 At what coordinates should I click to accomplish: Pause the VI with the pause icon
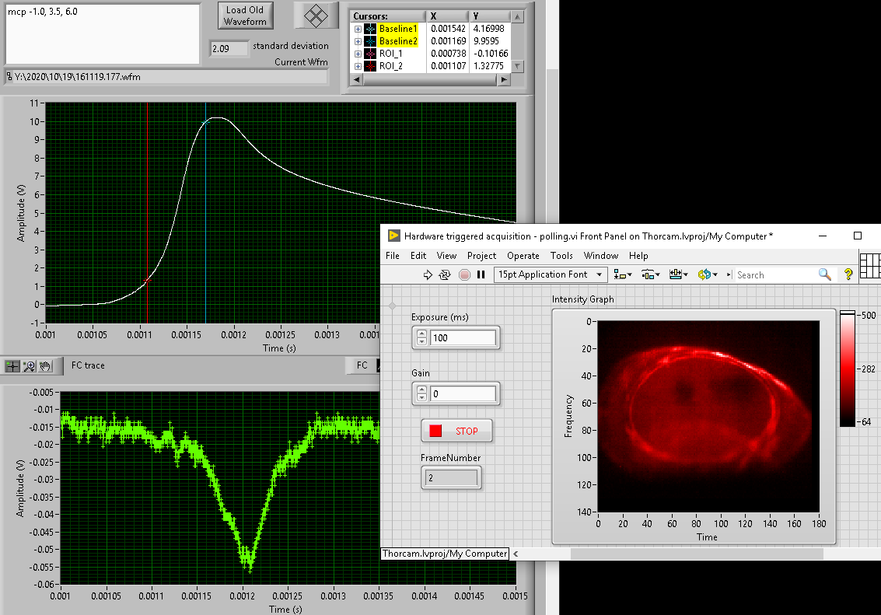click(x=481, y=274)
